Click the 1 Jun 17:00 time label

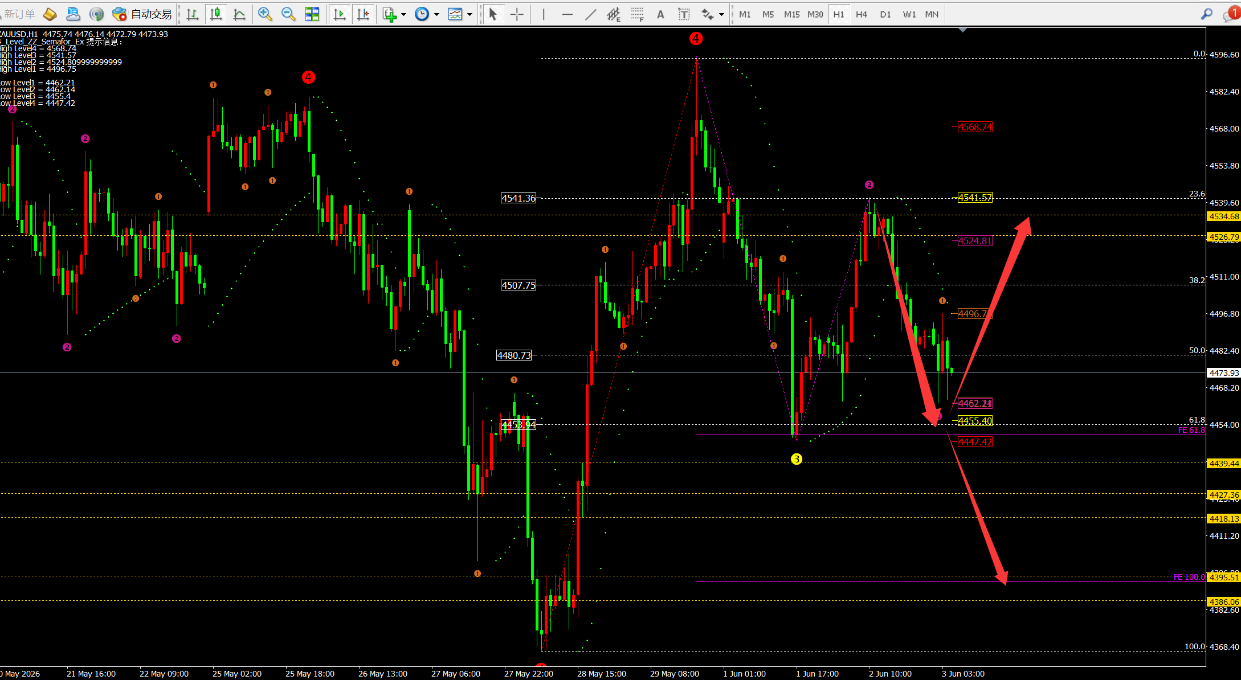[817, 674]
